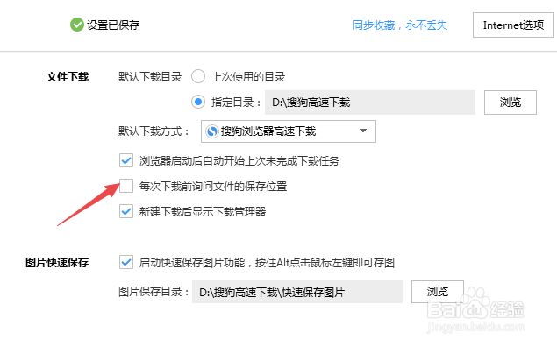The image size is (557, 347).
Task: Click the 图片保存目录 path field
Action: point(297,292)
